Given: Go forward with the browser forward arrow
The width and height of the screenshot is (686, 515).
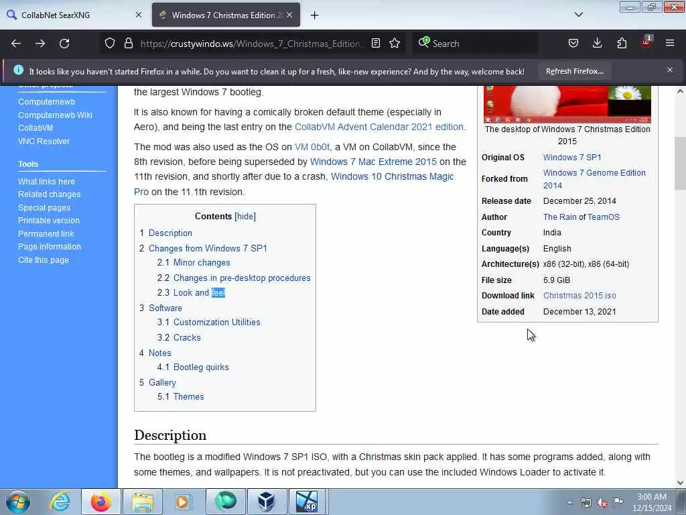Looking at the screenshot, I should [x=40, y=44].
